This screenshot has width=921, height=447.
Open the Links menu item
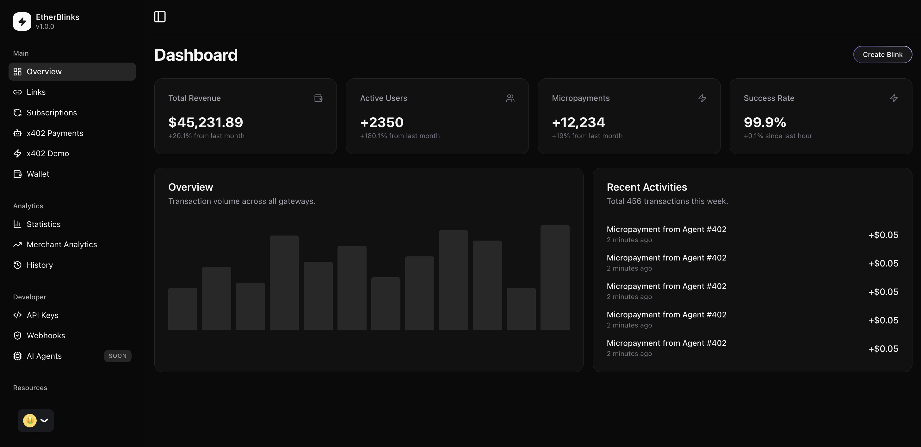tap(36, 92)
